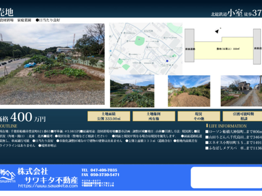Click the ふなばしメグスパ distance entry
Screen dimensions: 262x196
(x=234, y=148)
